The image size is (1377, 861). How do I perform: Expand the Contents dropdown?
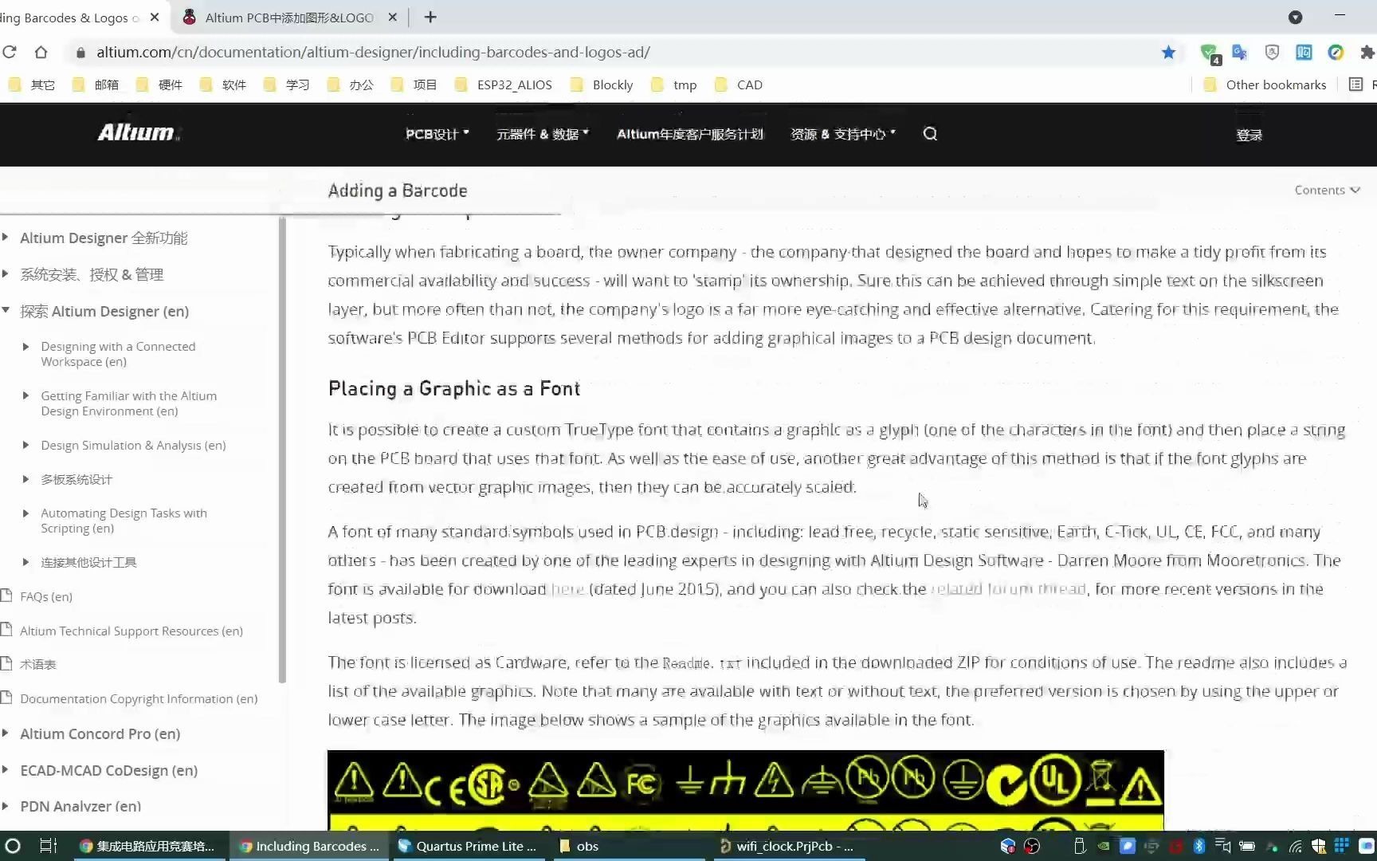[x=1327, y=190]
